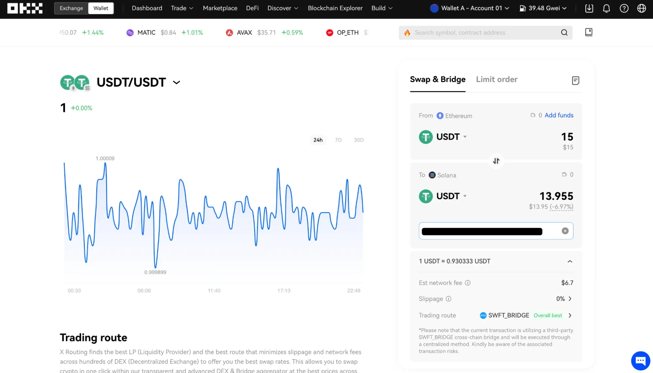Open USDT/USDT pair selector chevron
Viewport: 653px width, 373px height.
point(176,83)
